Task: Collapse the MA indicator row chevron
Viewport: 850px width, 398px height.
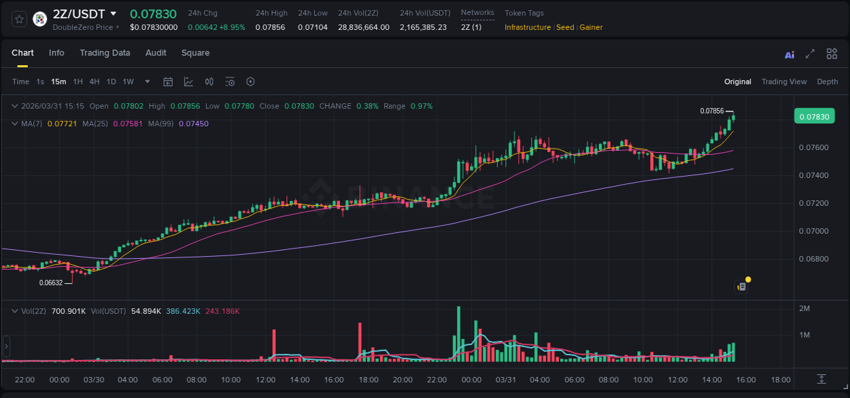Action: [14, 124]
